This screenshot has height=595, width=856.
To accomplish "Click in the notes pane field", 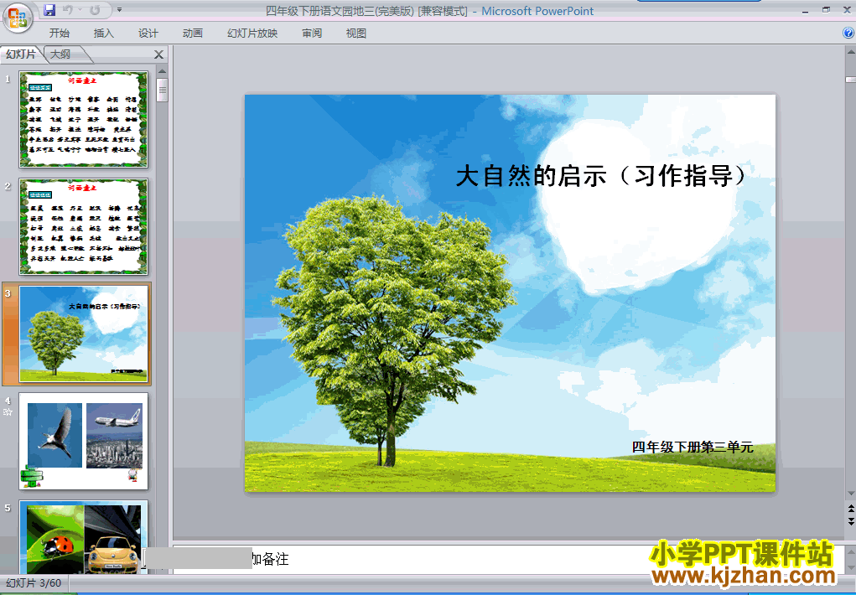I will (508, 559).
